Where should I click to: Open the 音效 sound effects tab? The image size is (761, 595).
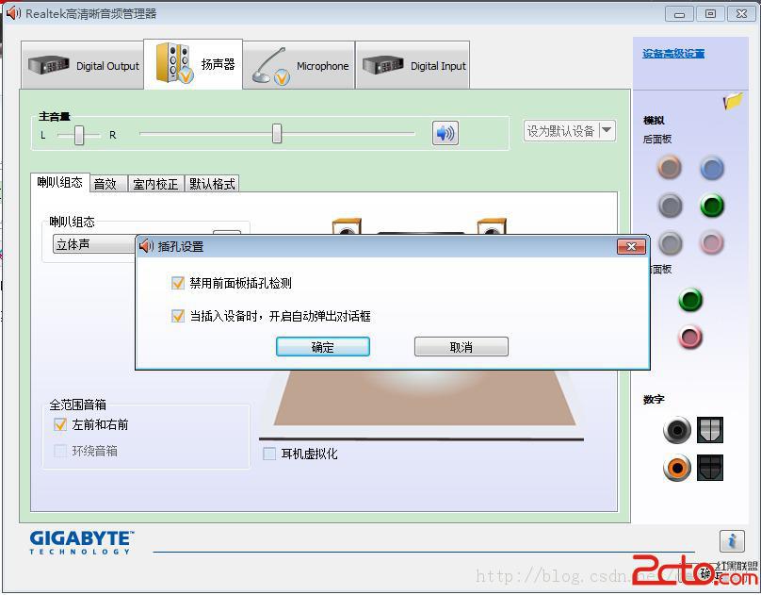[105, 184]
